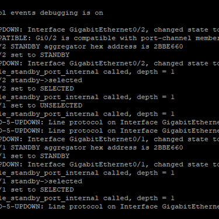Click first '5-UPDOWN: Line protocol on Interface' line
Viewport: 219px width, 219px height.
coord(109,123)
